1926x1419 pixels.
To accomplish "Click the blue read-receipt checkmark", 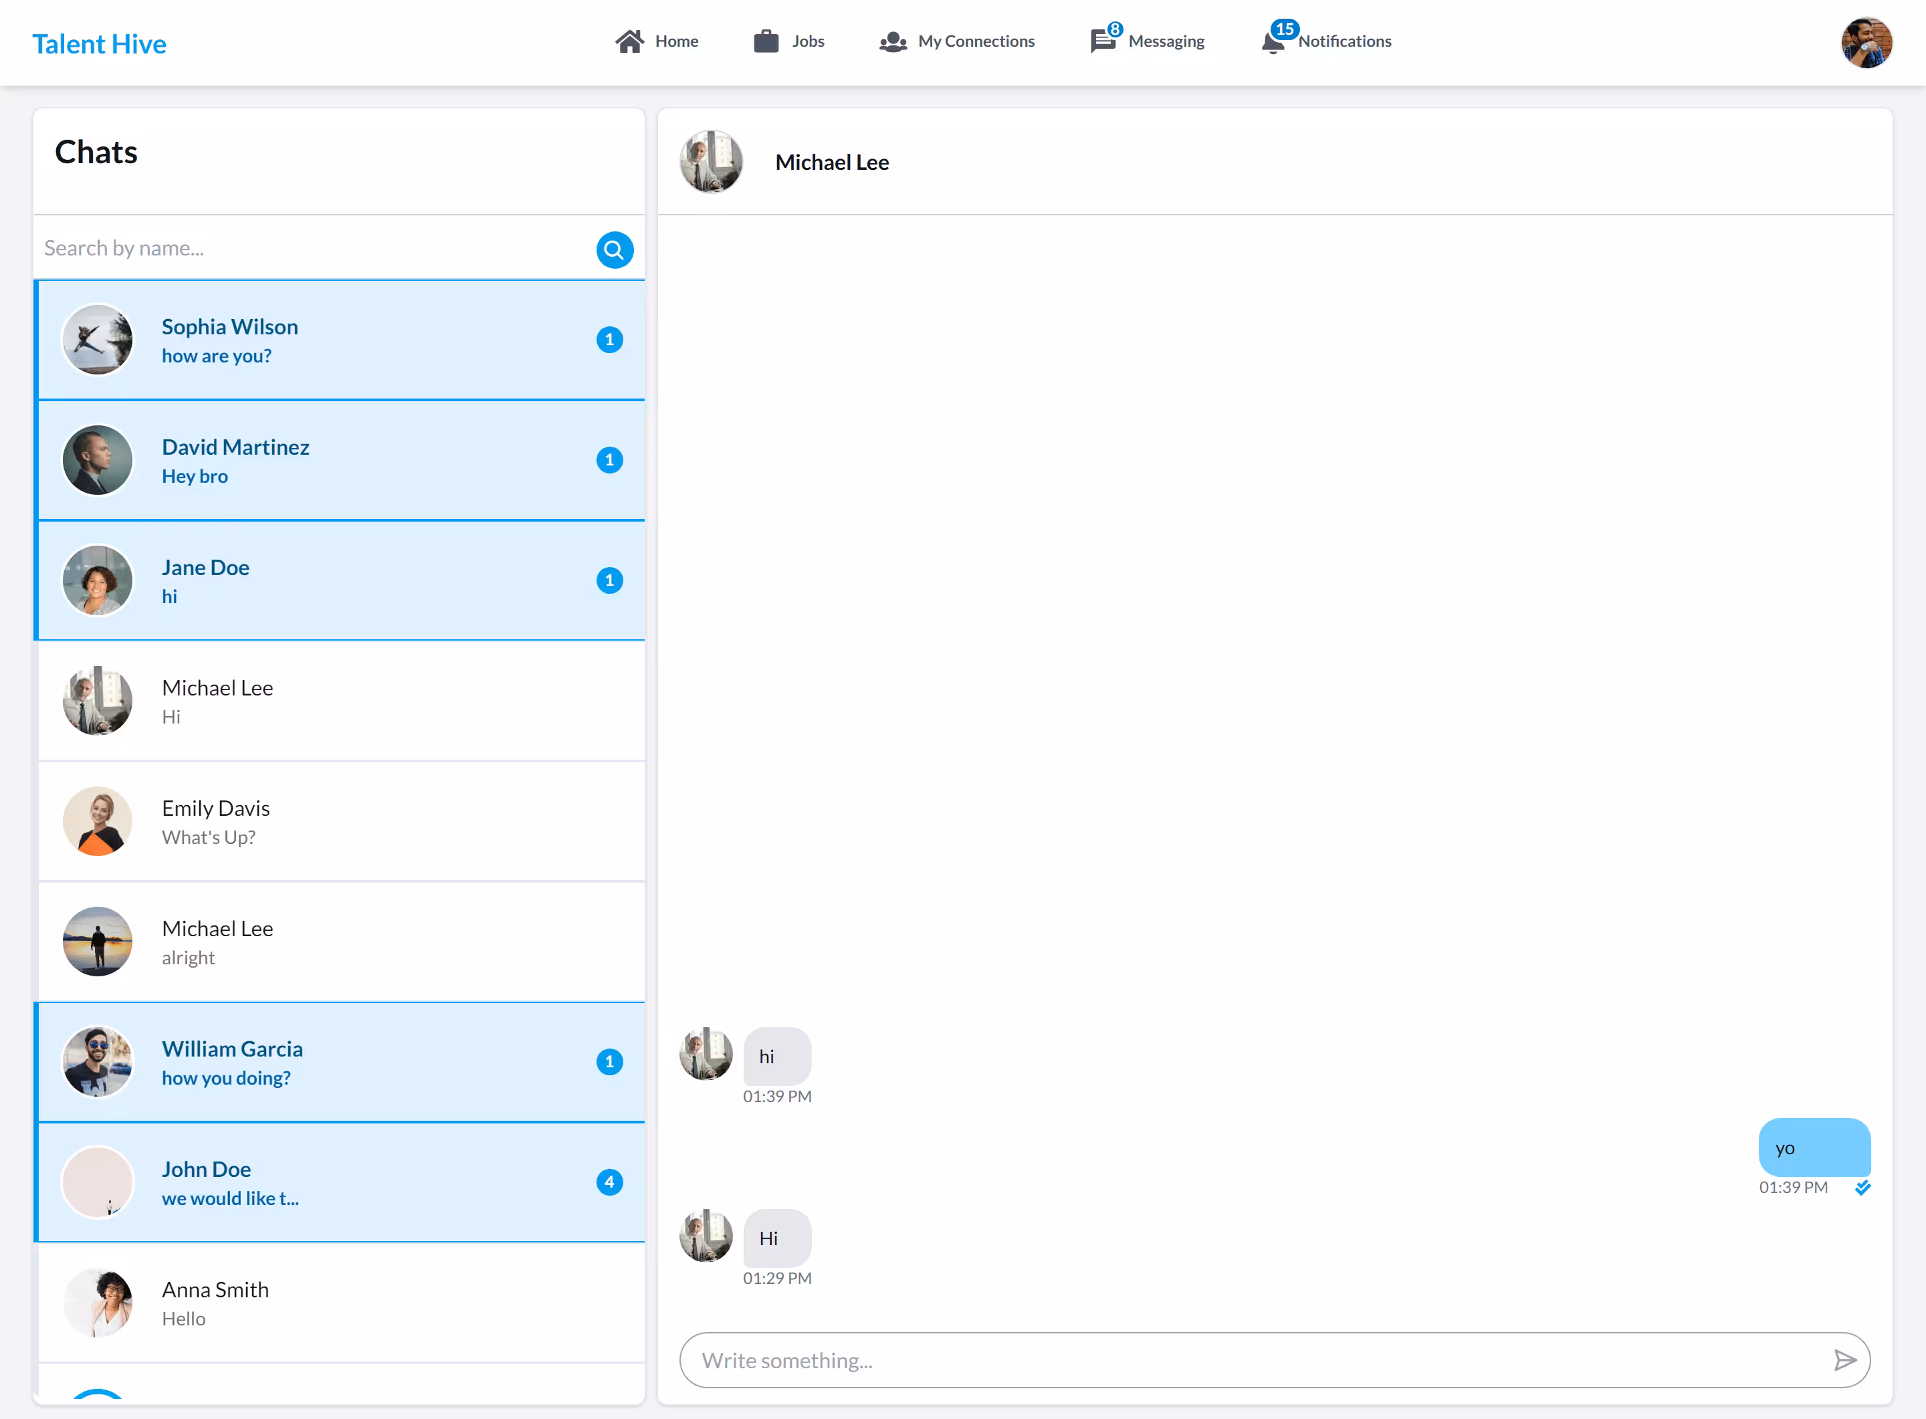I will (x=1862, y=1187).
